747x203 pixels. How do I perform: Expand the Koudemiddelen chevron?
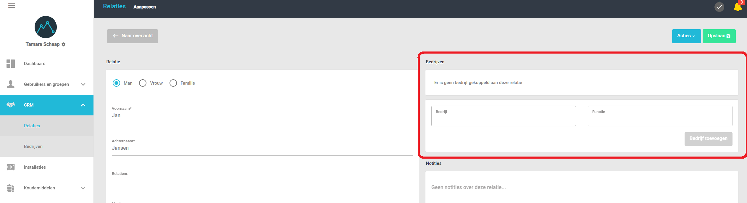click(x=83, y=188)
